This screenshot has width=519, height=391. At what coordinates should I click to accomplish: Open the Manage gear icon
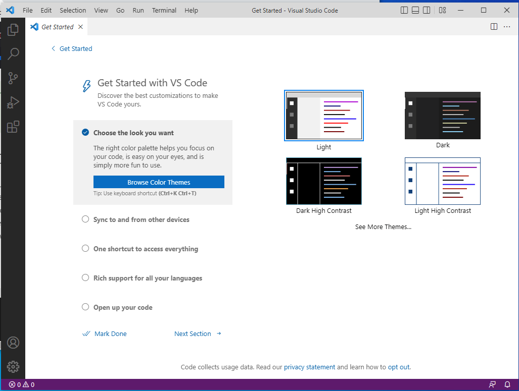(13, 367)
